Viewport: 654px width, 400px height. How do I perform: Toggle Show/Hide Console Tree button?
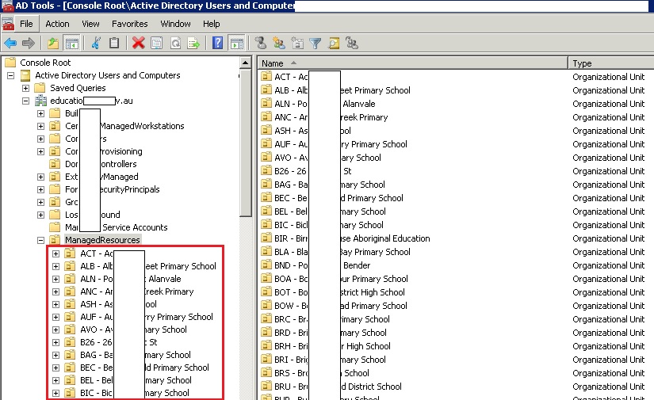tap(71, 43)
